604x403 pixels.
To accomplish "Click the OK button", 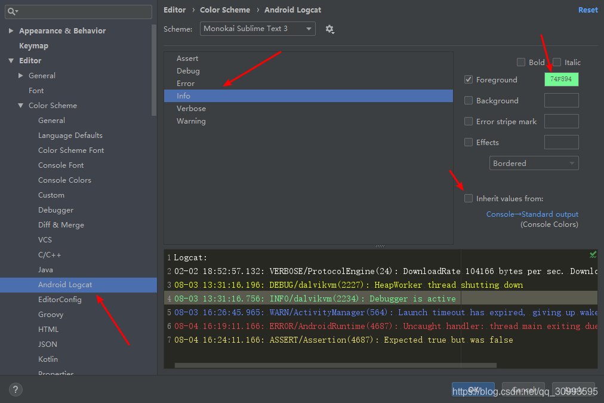I will point(473,389).
